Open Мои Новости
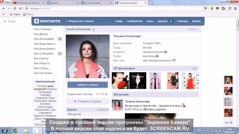Image resolution: width=239 pixels, height=134 pixels. click(x=41, y=63)
